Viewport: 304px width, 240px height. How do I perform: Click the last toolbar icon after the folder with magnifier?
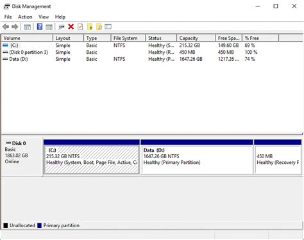[108, 27]
